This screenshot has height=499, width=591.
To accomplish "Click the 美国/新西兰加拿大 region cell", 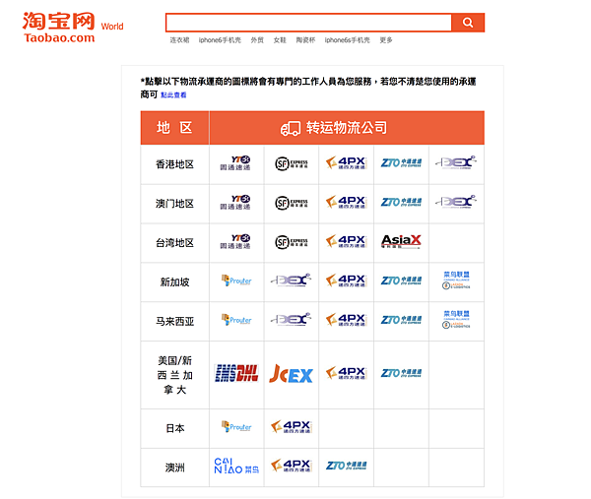I will 175,375.
